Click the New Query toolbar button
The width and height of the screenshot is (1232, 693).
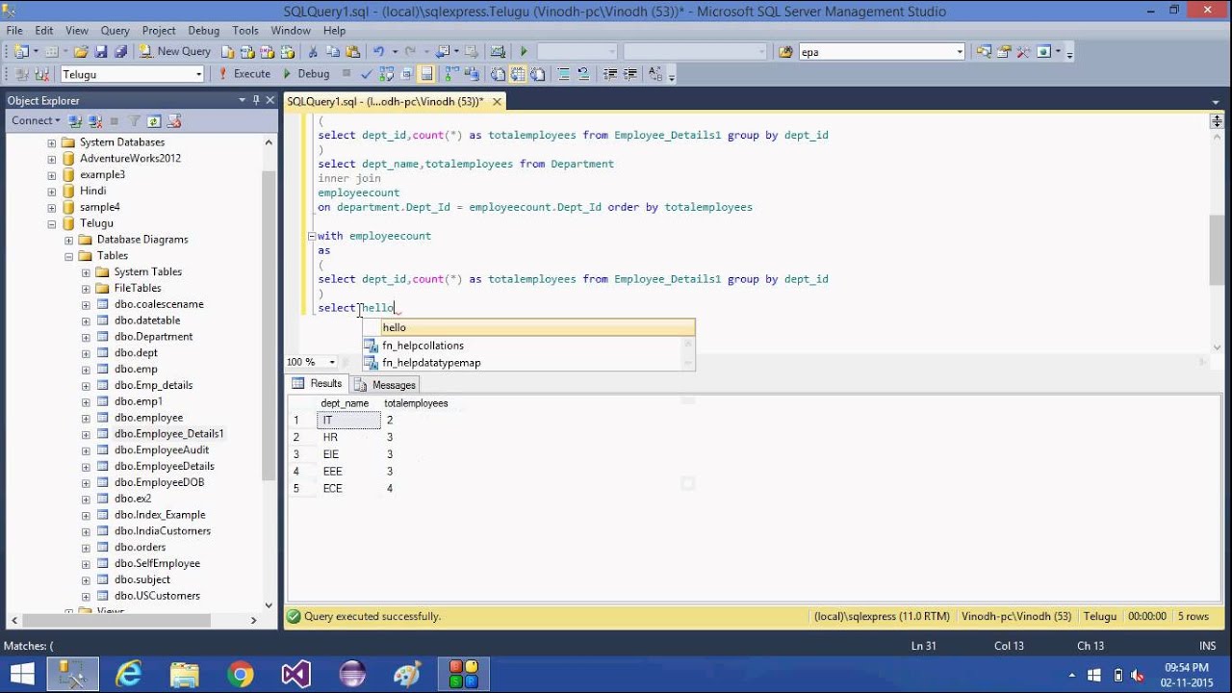174,51
